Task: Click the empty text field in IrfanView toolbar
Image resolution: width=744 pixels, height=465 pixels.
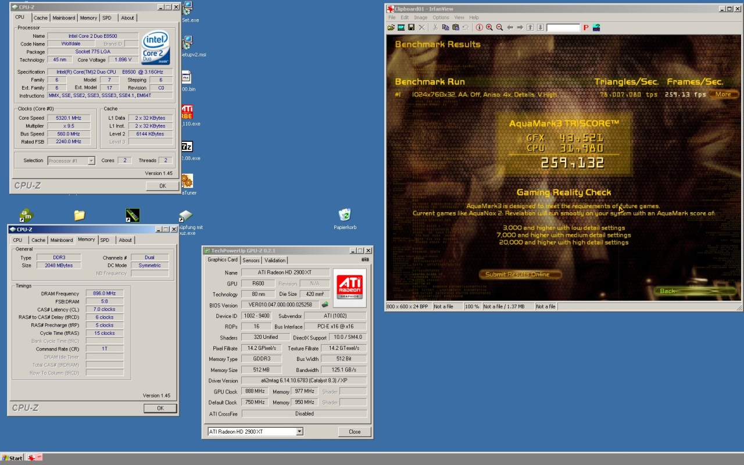Action: 563,27
